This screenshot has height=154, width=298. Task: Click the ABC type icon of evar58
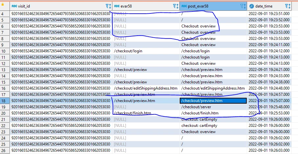[117, 6]
